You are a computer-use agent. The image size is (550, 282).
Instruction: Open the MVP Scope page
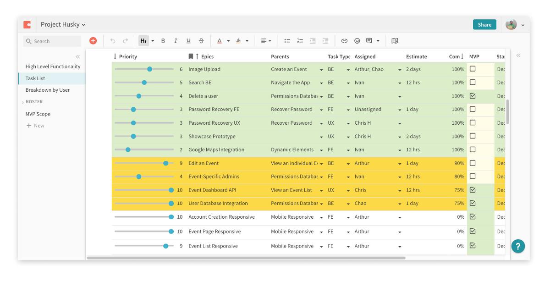tap(38, 114)
